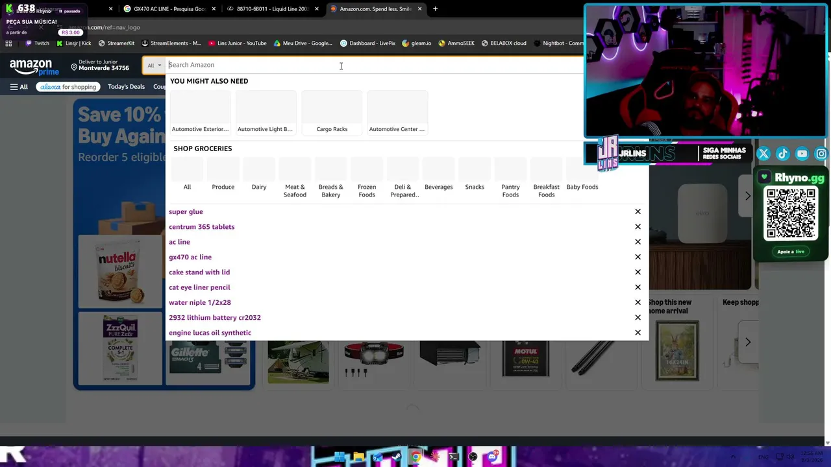Focus the Search Amazon input field

(x=375, y=65)
